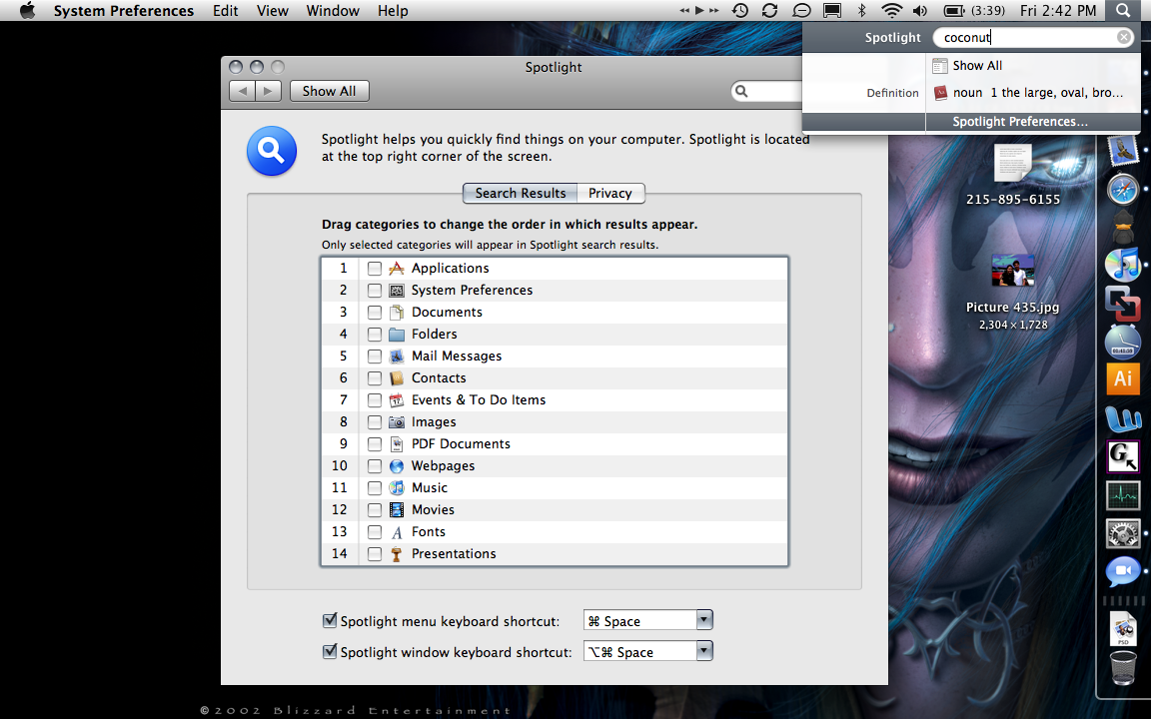Select the Search Results tab
This screenshot has width=1151, height=719.
pyautogui.click(x=521, y=193)
